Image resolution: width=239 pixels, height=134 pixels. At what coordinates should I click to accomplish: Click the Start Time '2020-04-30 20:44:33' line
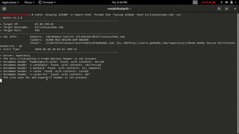[39, 49]
